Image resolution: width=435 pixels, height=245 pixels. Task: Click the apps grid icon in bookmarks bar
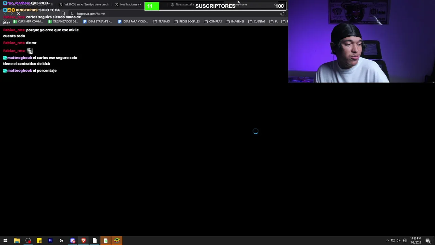pyautogui.click(x=5, y=21)
